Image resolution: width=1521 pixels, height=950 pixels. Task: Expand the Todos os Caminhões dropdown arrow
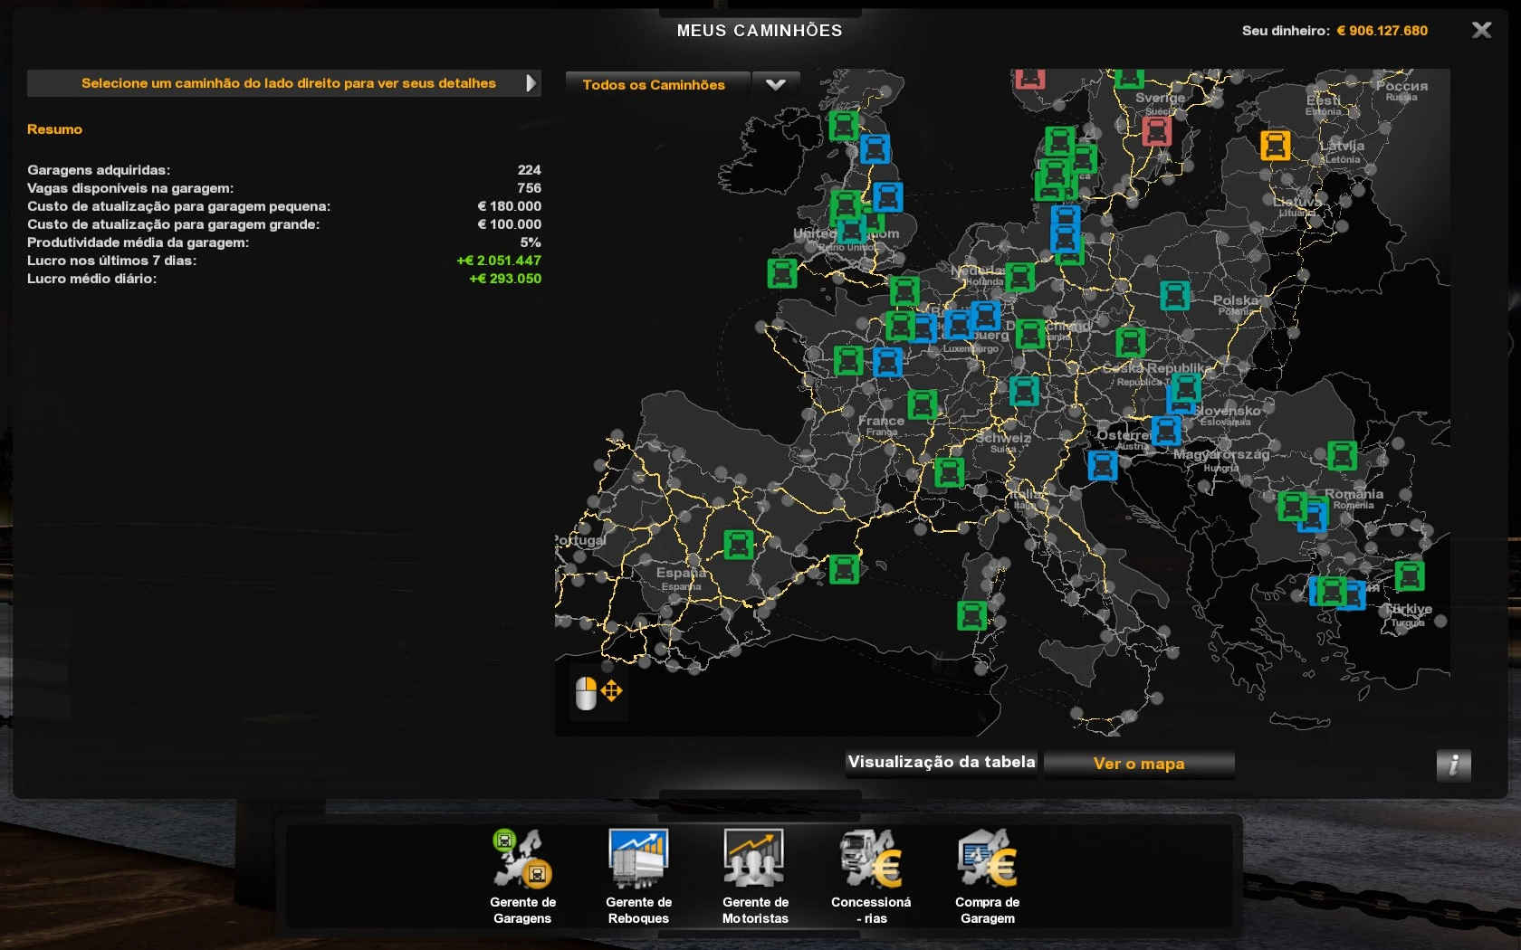coord(776,84)
